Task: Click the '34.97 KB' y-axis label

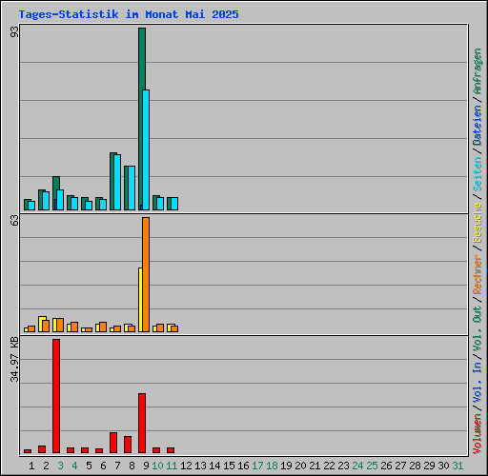Action: (14, 360)
